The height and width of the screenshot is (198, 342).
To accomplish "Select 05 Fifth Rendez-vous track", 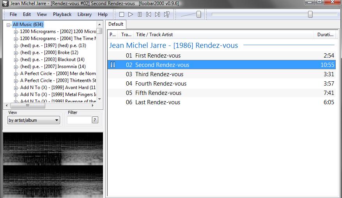I will (222, 93).
